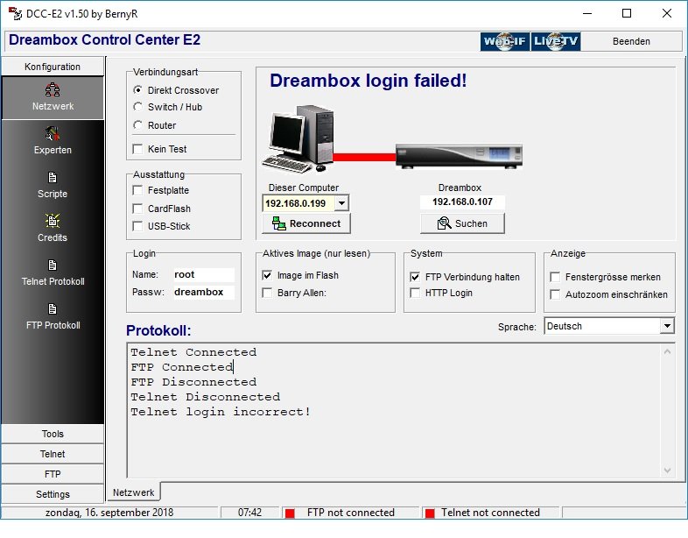Click the 'Dreambox login failed!' heading
This screenshot has height=538, width=688.
pyautogui.click(x=369, y=81)
